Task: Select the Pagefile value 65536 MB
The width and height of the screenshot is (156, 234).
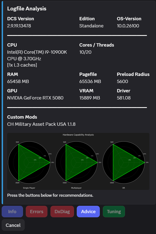Action: pyautogui.click(x=90, y=81)
